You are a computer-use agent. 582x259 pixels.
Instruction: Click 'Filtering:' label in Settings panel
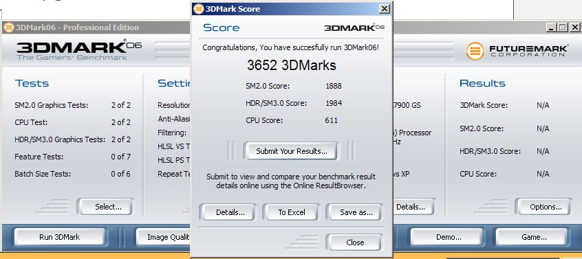[172, 133]
